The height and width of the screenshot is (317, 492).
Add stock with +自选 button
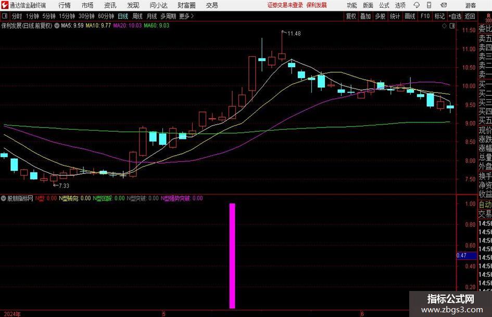[455, 16]
